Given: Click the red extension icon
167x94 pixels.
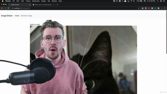Looking at the screenshot, I should [149, 8].
